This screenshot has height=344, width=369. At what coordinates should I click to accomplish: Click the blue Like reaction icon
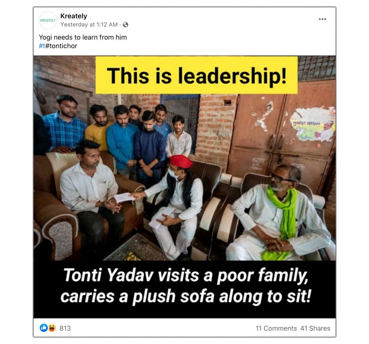[x=44, y=328]
